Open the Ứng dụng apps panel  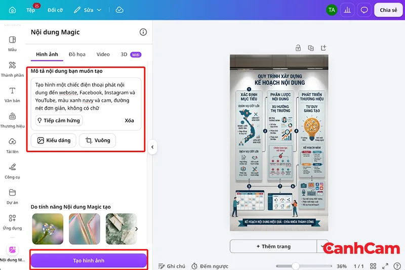click(12, 222)
